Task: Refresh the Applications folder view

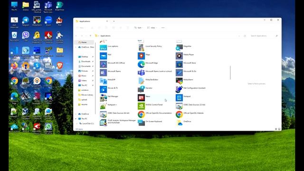Action: click(x=245, y=36)
